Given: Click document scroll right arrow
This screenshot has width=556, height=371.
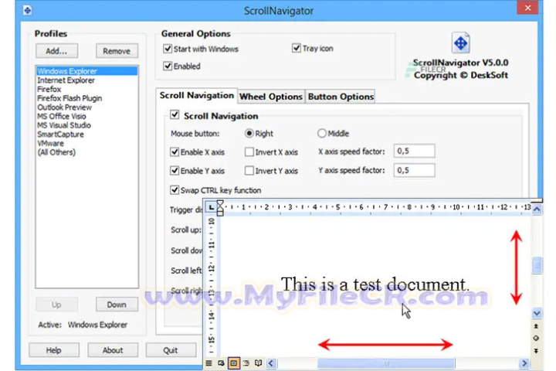Looking at the screenshot, I should 524,363.
